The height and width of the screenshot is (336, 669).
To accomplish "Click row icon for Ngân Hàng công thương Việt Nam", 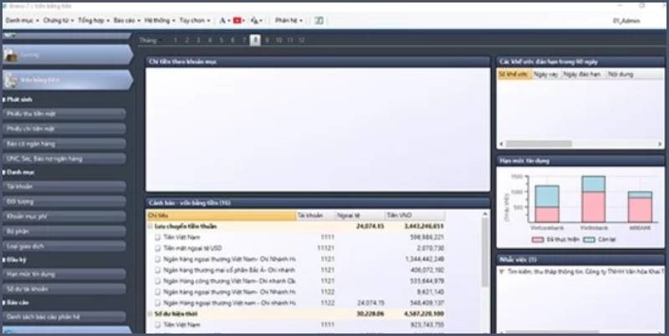I will point(158,281).
